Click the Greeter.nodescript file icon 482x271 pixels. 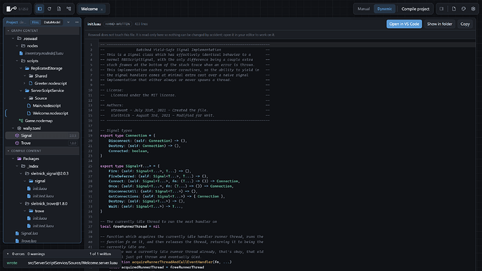31,83
